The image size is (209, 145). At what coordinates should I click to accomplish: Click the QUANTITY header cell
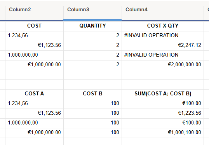click(x=92, y=26)
